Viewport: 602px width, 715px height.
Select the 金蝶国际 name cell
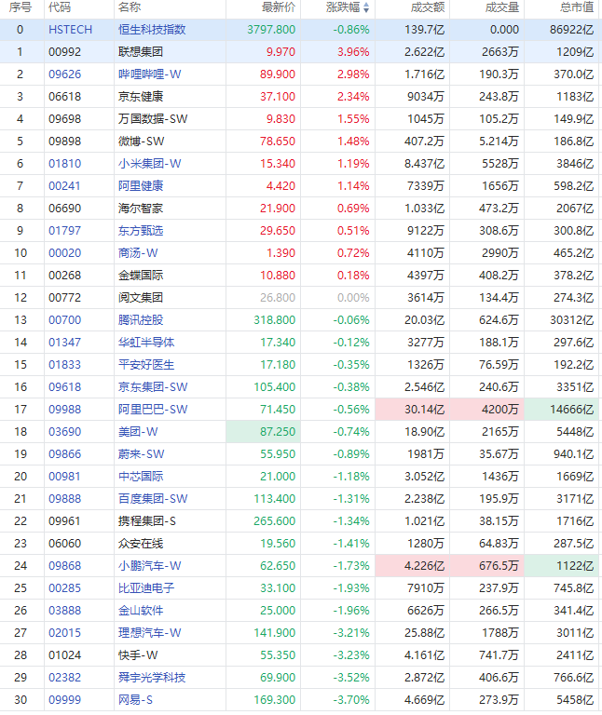(x=141, y=276)
